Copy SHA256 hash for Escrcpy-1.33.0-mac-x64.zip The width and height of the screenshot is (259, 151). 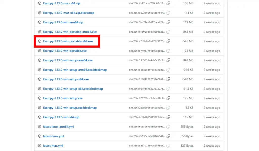(168, 3)
